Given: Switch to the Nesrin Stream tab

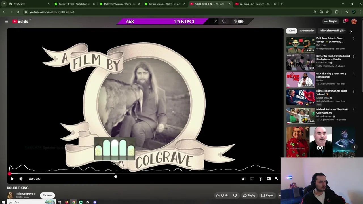Looking at the screenshot, I should [x=165, y=4].
